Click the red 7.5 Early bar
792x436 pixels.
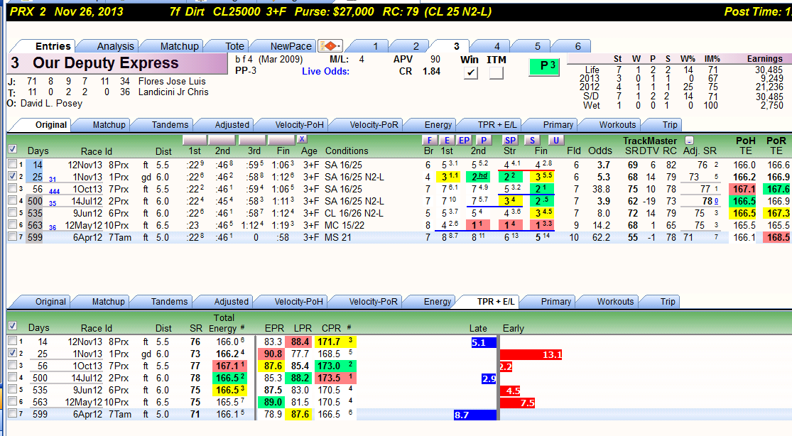pyautogui.click(x=518, y=403)
